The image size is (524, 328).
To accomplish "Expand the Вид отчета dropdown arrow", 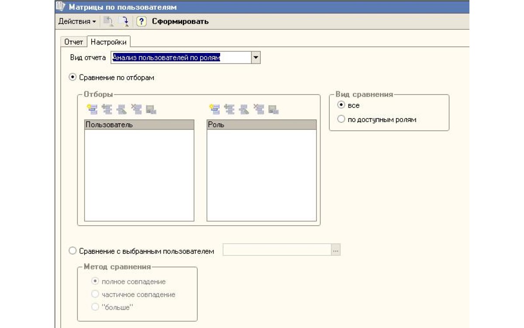I will pyautogui.click(x=256, y=58).
